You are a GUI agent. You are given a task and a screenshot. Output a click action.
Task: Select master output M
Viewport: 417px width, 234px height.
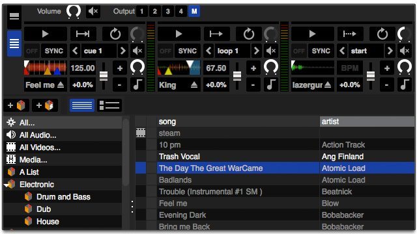(194, 12)
